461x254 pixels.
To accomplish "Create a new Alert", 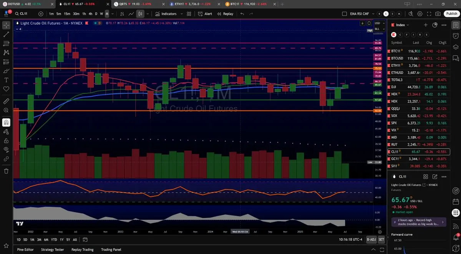I will (x=205, y=13).
